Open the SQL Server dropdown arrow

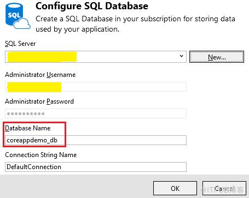(181, 56)
